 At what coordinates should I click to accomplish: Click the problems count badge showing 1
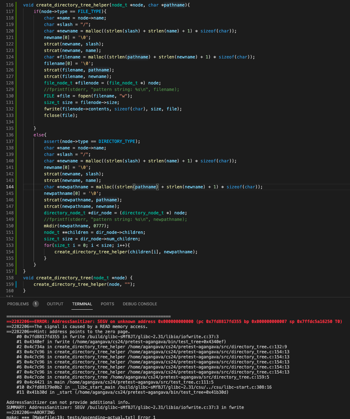pos(36,304)
